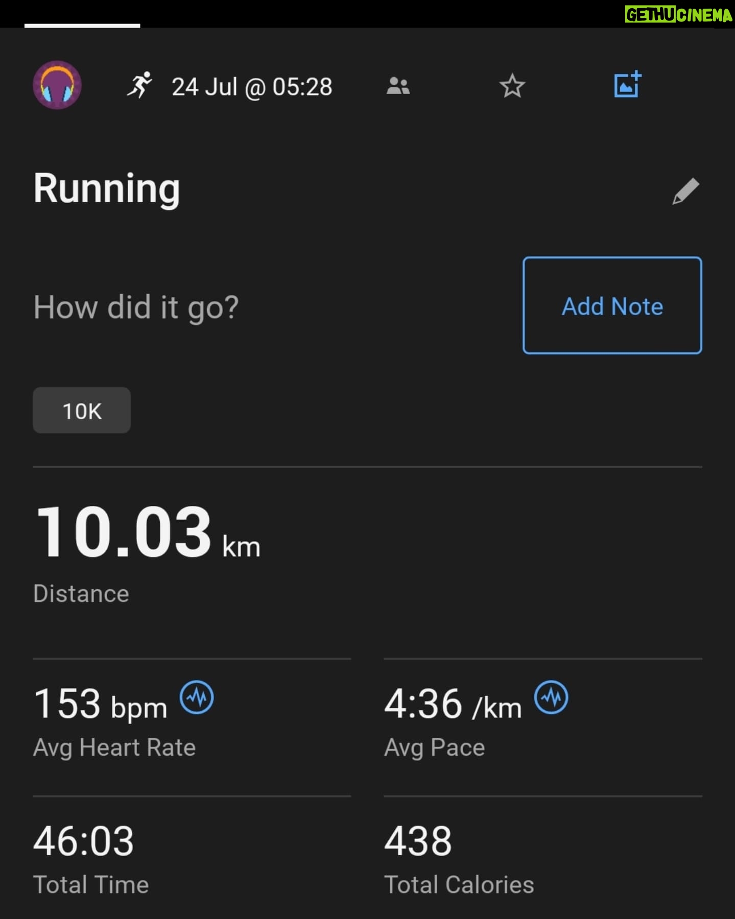This screenshot has height=919, width=735.
Task: Open the headphones profile avatar
Action: tap(57, 85)
